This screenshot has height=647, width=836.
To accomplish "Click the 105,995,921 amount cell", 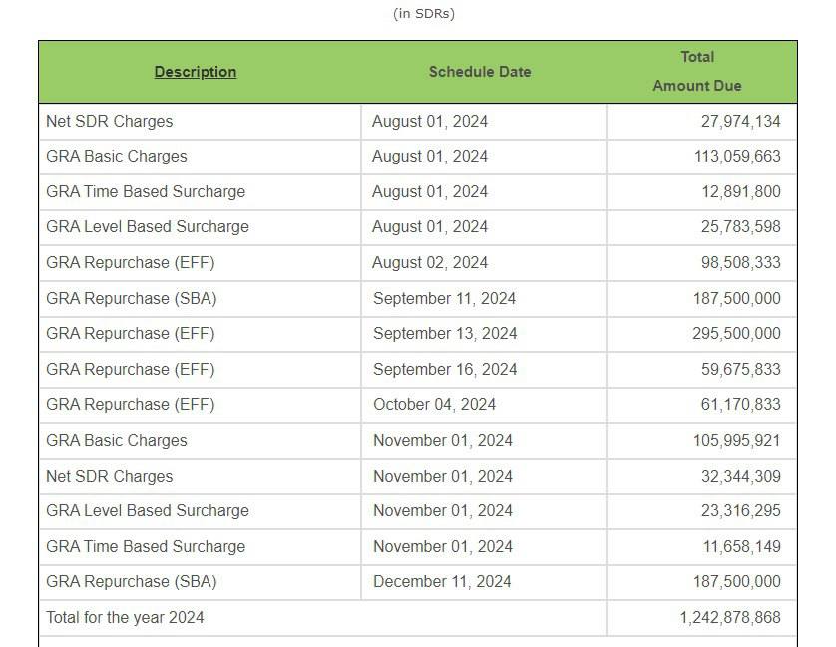I will coord(737,440).
